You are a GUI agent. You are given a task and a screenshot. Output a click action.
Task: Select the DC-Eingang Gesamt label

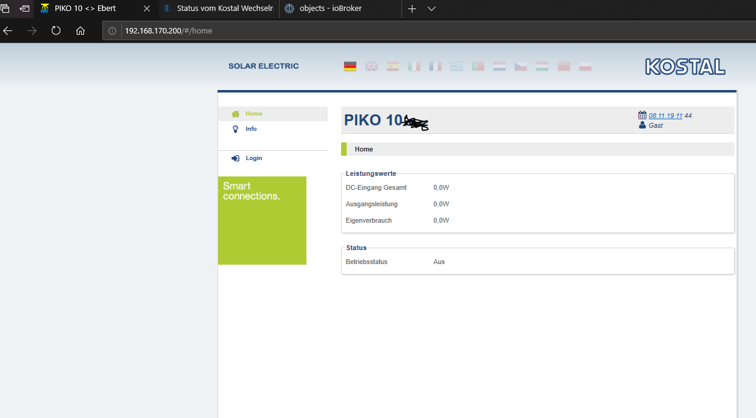[376, 187]
